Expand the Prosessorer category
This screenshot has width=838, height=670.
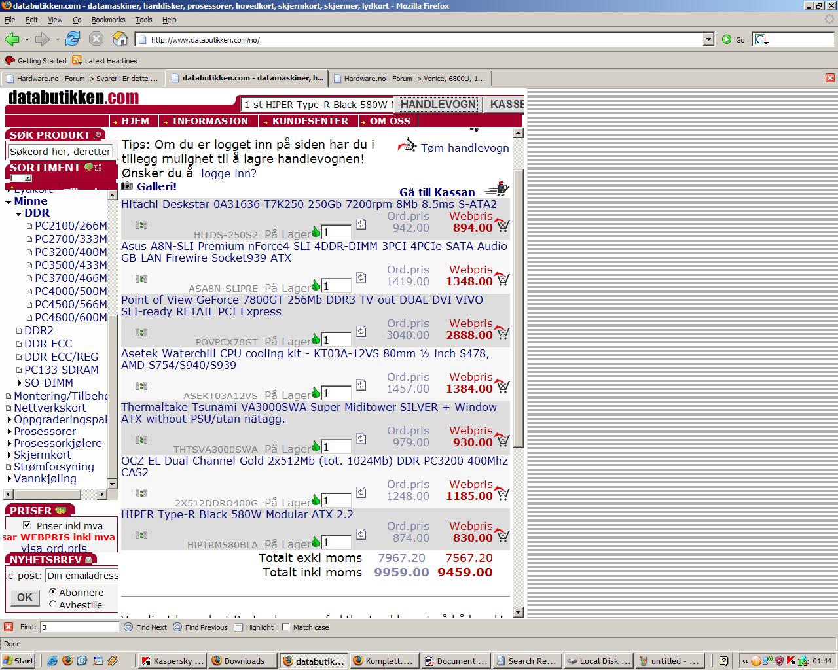tap(9, 431)
